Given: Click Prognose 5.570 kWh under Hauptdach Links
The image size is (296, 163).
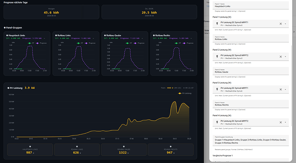Looking at the screenshot, I should tap(32, 38).
